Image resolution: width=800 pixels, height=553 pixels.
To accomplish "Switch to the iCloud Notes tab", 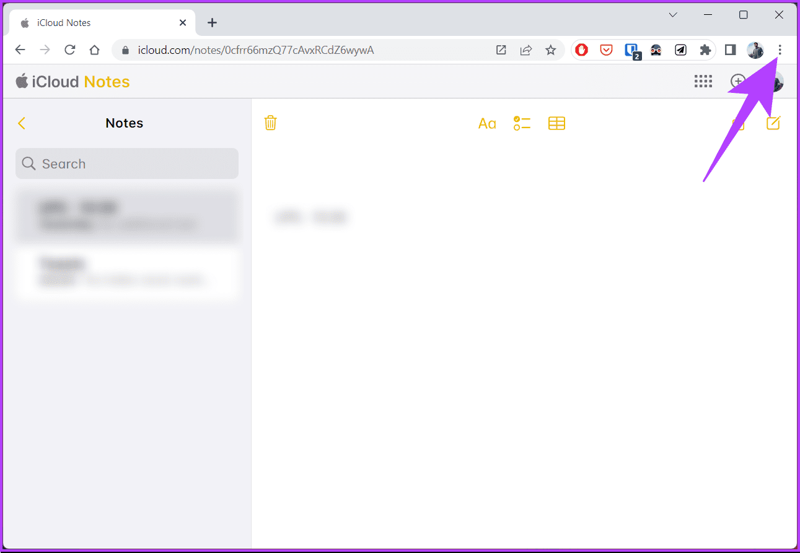I will [102, 23].
